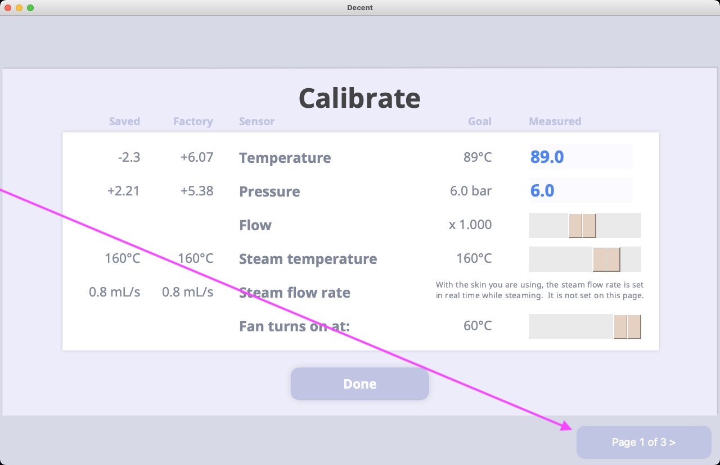Screen dimensions: 720x465
Task: Click Flow slider track left of handle
Action: pyautogui.click(x=548, y=225)
